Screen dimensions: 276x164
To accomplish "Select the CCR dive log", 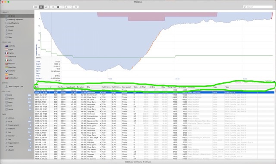I will pyautogui.click(x=10, y=95).
